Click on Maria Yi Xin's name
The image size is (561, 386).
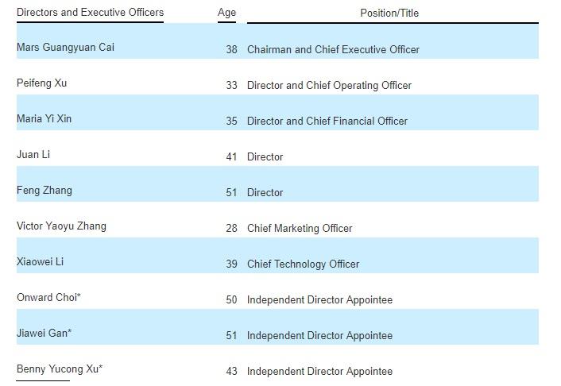tap(44, 119)
